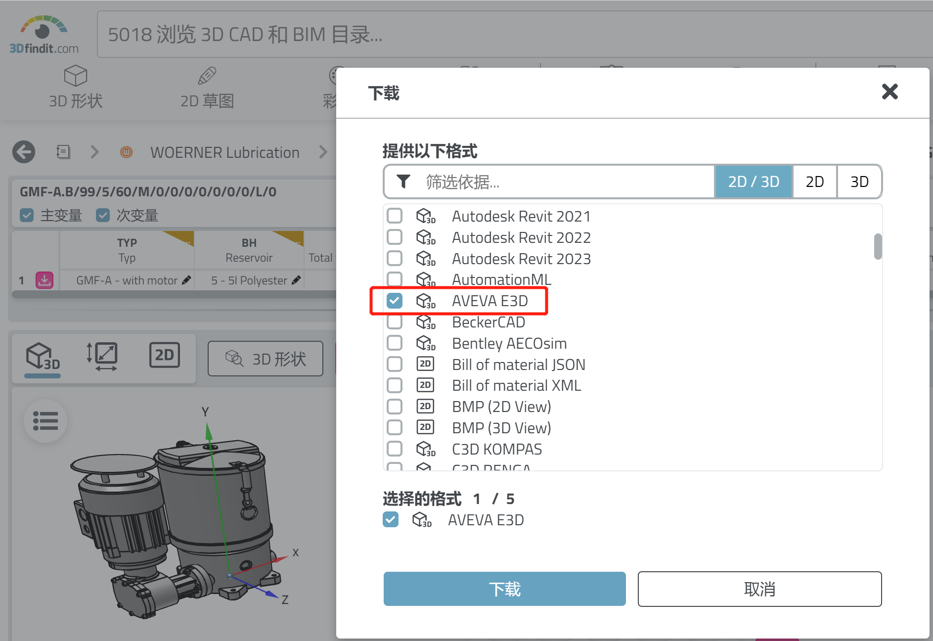Open WOERNER Lubrication breadcrumb link
The image size is (933, 641).
(x=225, y=152)
